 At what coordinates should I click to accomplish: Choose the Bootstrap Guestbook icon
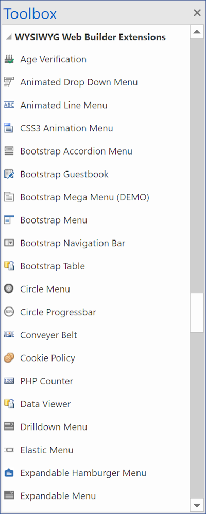[x=9, y=174]
